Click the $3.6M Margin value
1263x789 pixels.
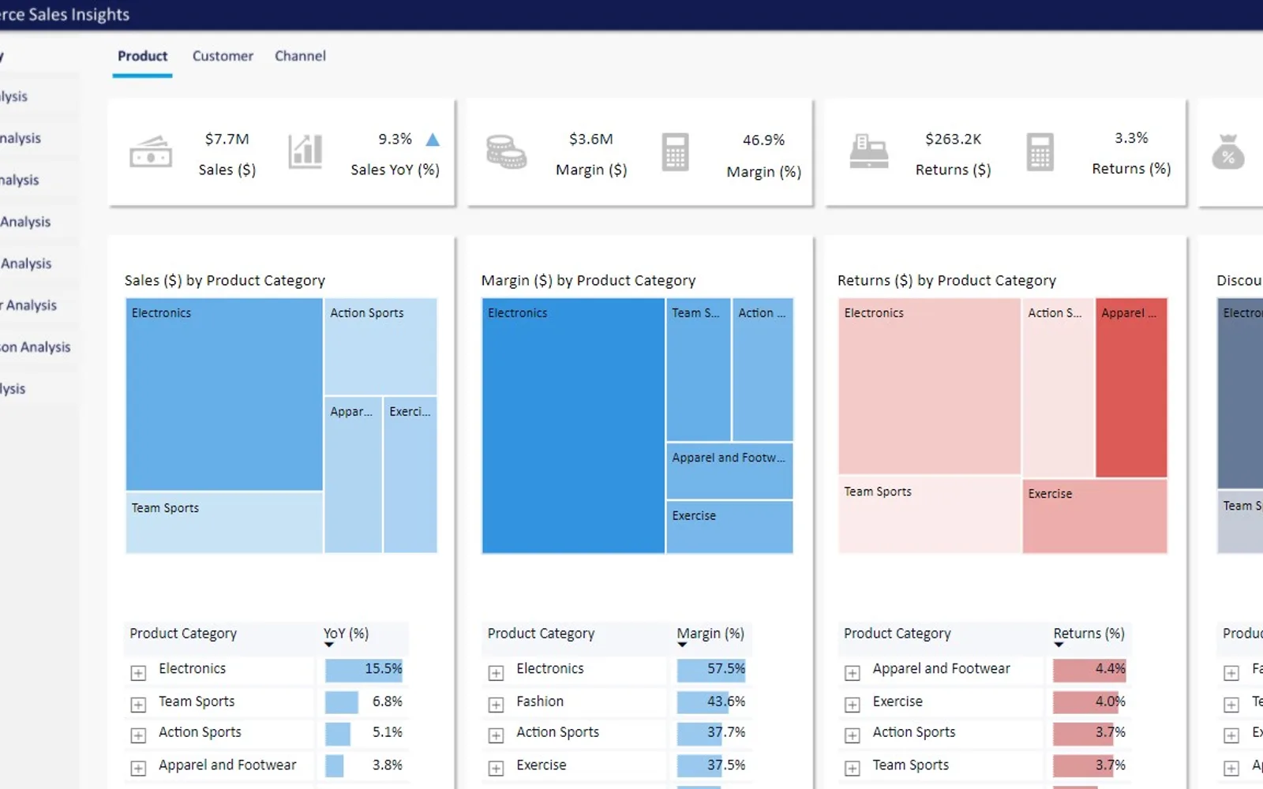click(x=591, y=139)
